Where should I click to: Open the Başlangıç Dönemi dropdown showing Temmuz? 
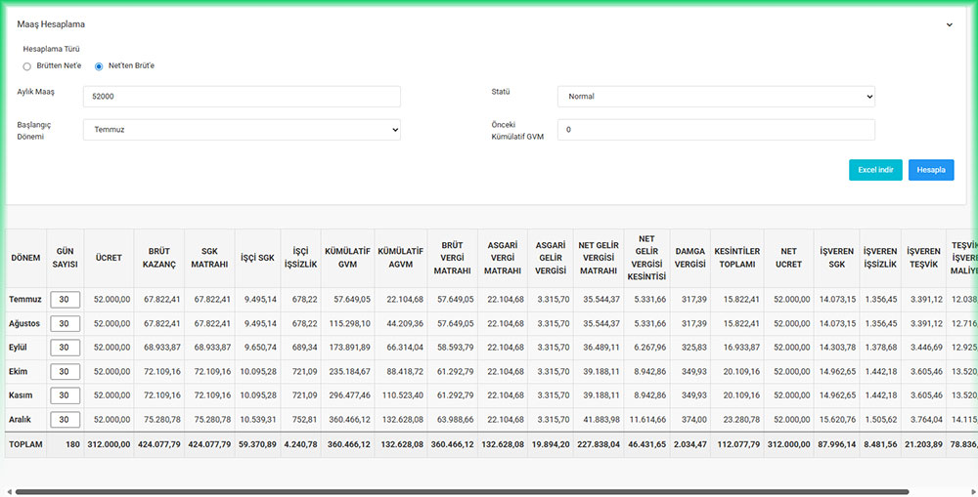242,129
